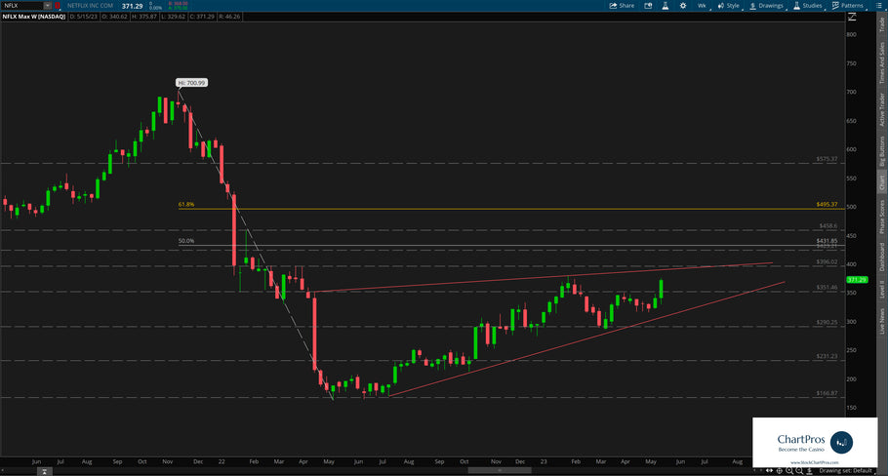
Task: Click the horizontal time scrollbar thumb
Action: click(x=500, y=470)
